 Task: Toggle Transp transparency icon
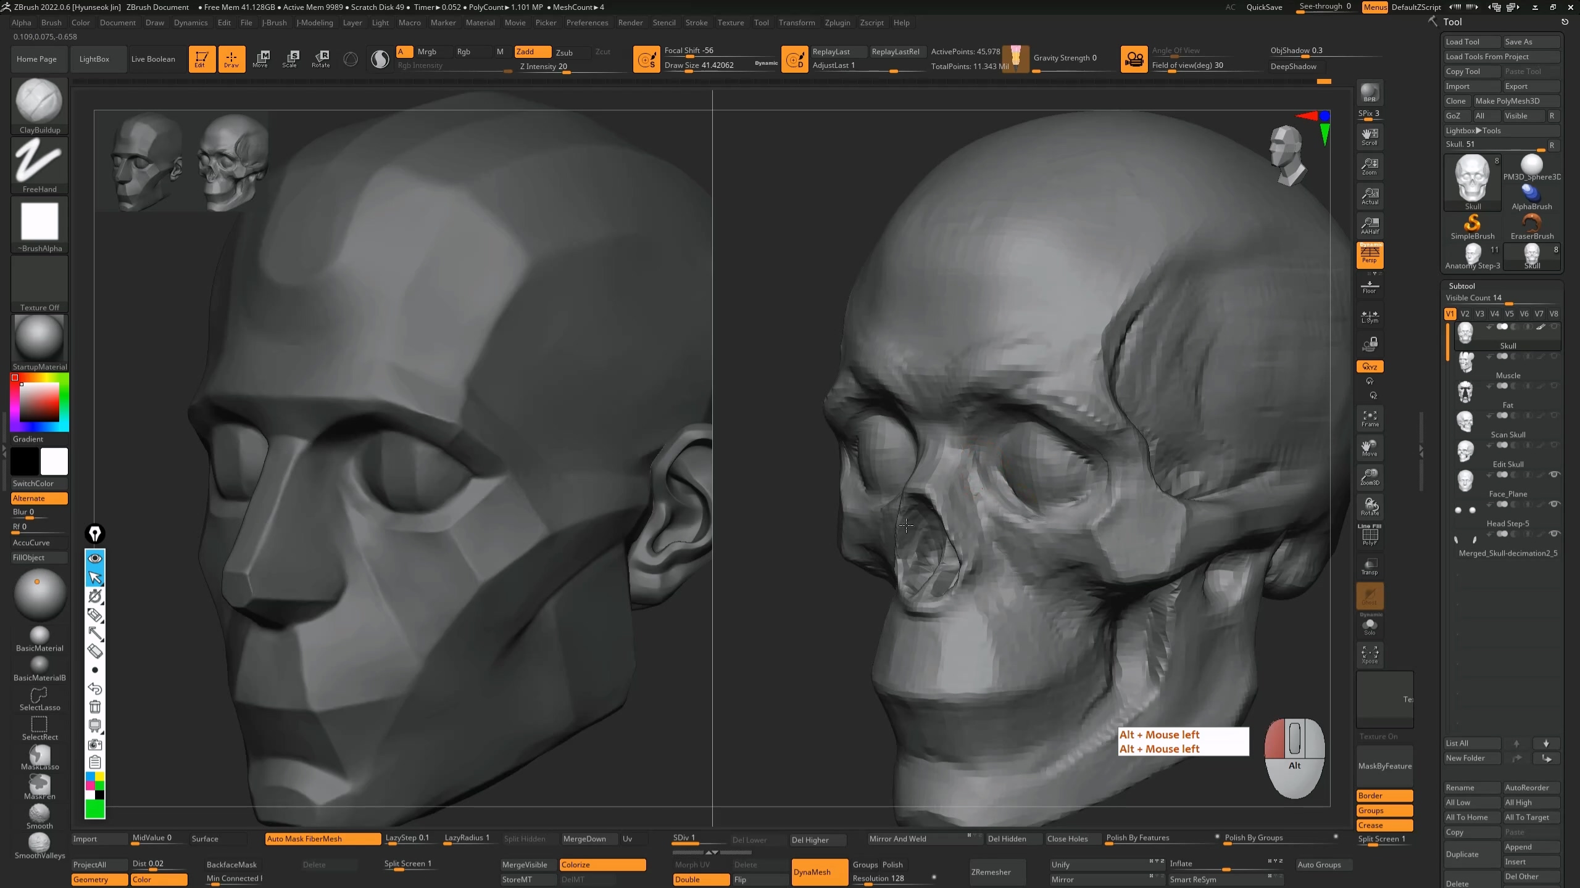pyautogui.click(x=1370, y=566)
